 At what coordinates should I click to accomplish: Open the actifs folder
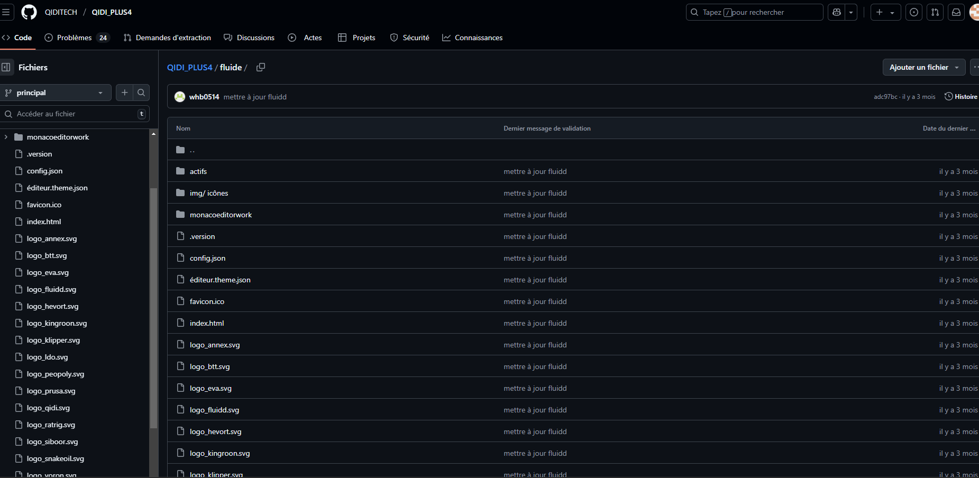point(198,171)
